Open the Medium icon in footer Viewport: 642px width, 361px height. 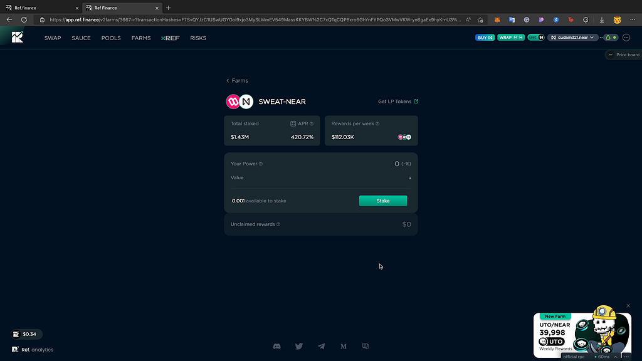pyautogui.click(x=344, y=346)
